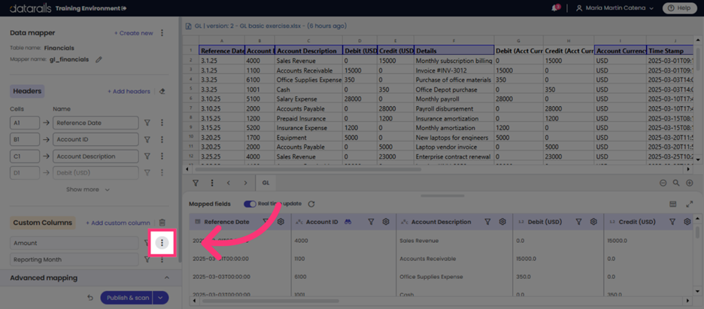The width and height of the screenshot is (704, 309).
Task: Select the GL sheet tab
Action: point(266,183)
